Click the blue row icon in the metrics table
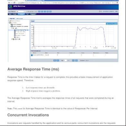 (32, 55)
